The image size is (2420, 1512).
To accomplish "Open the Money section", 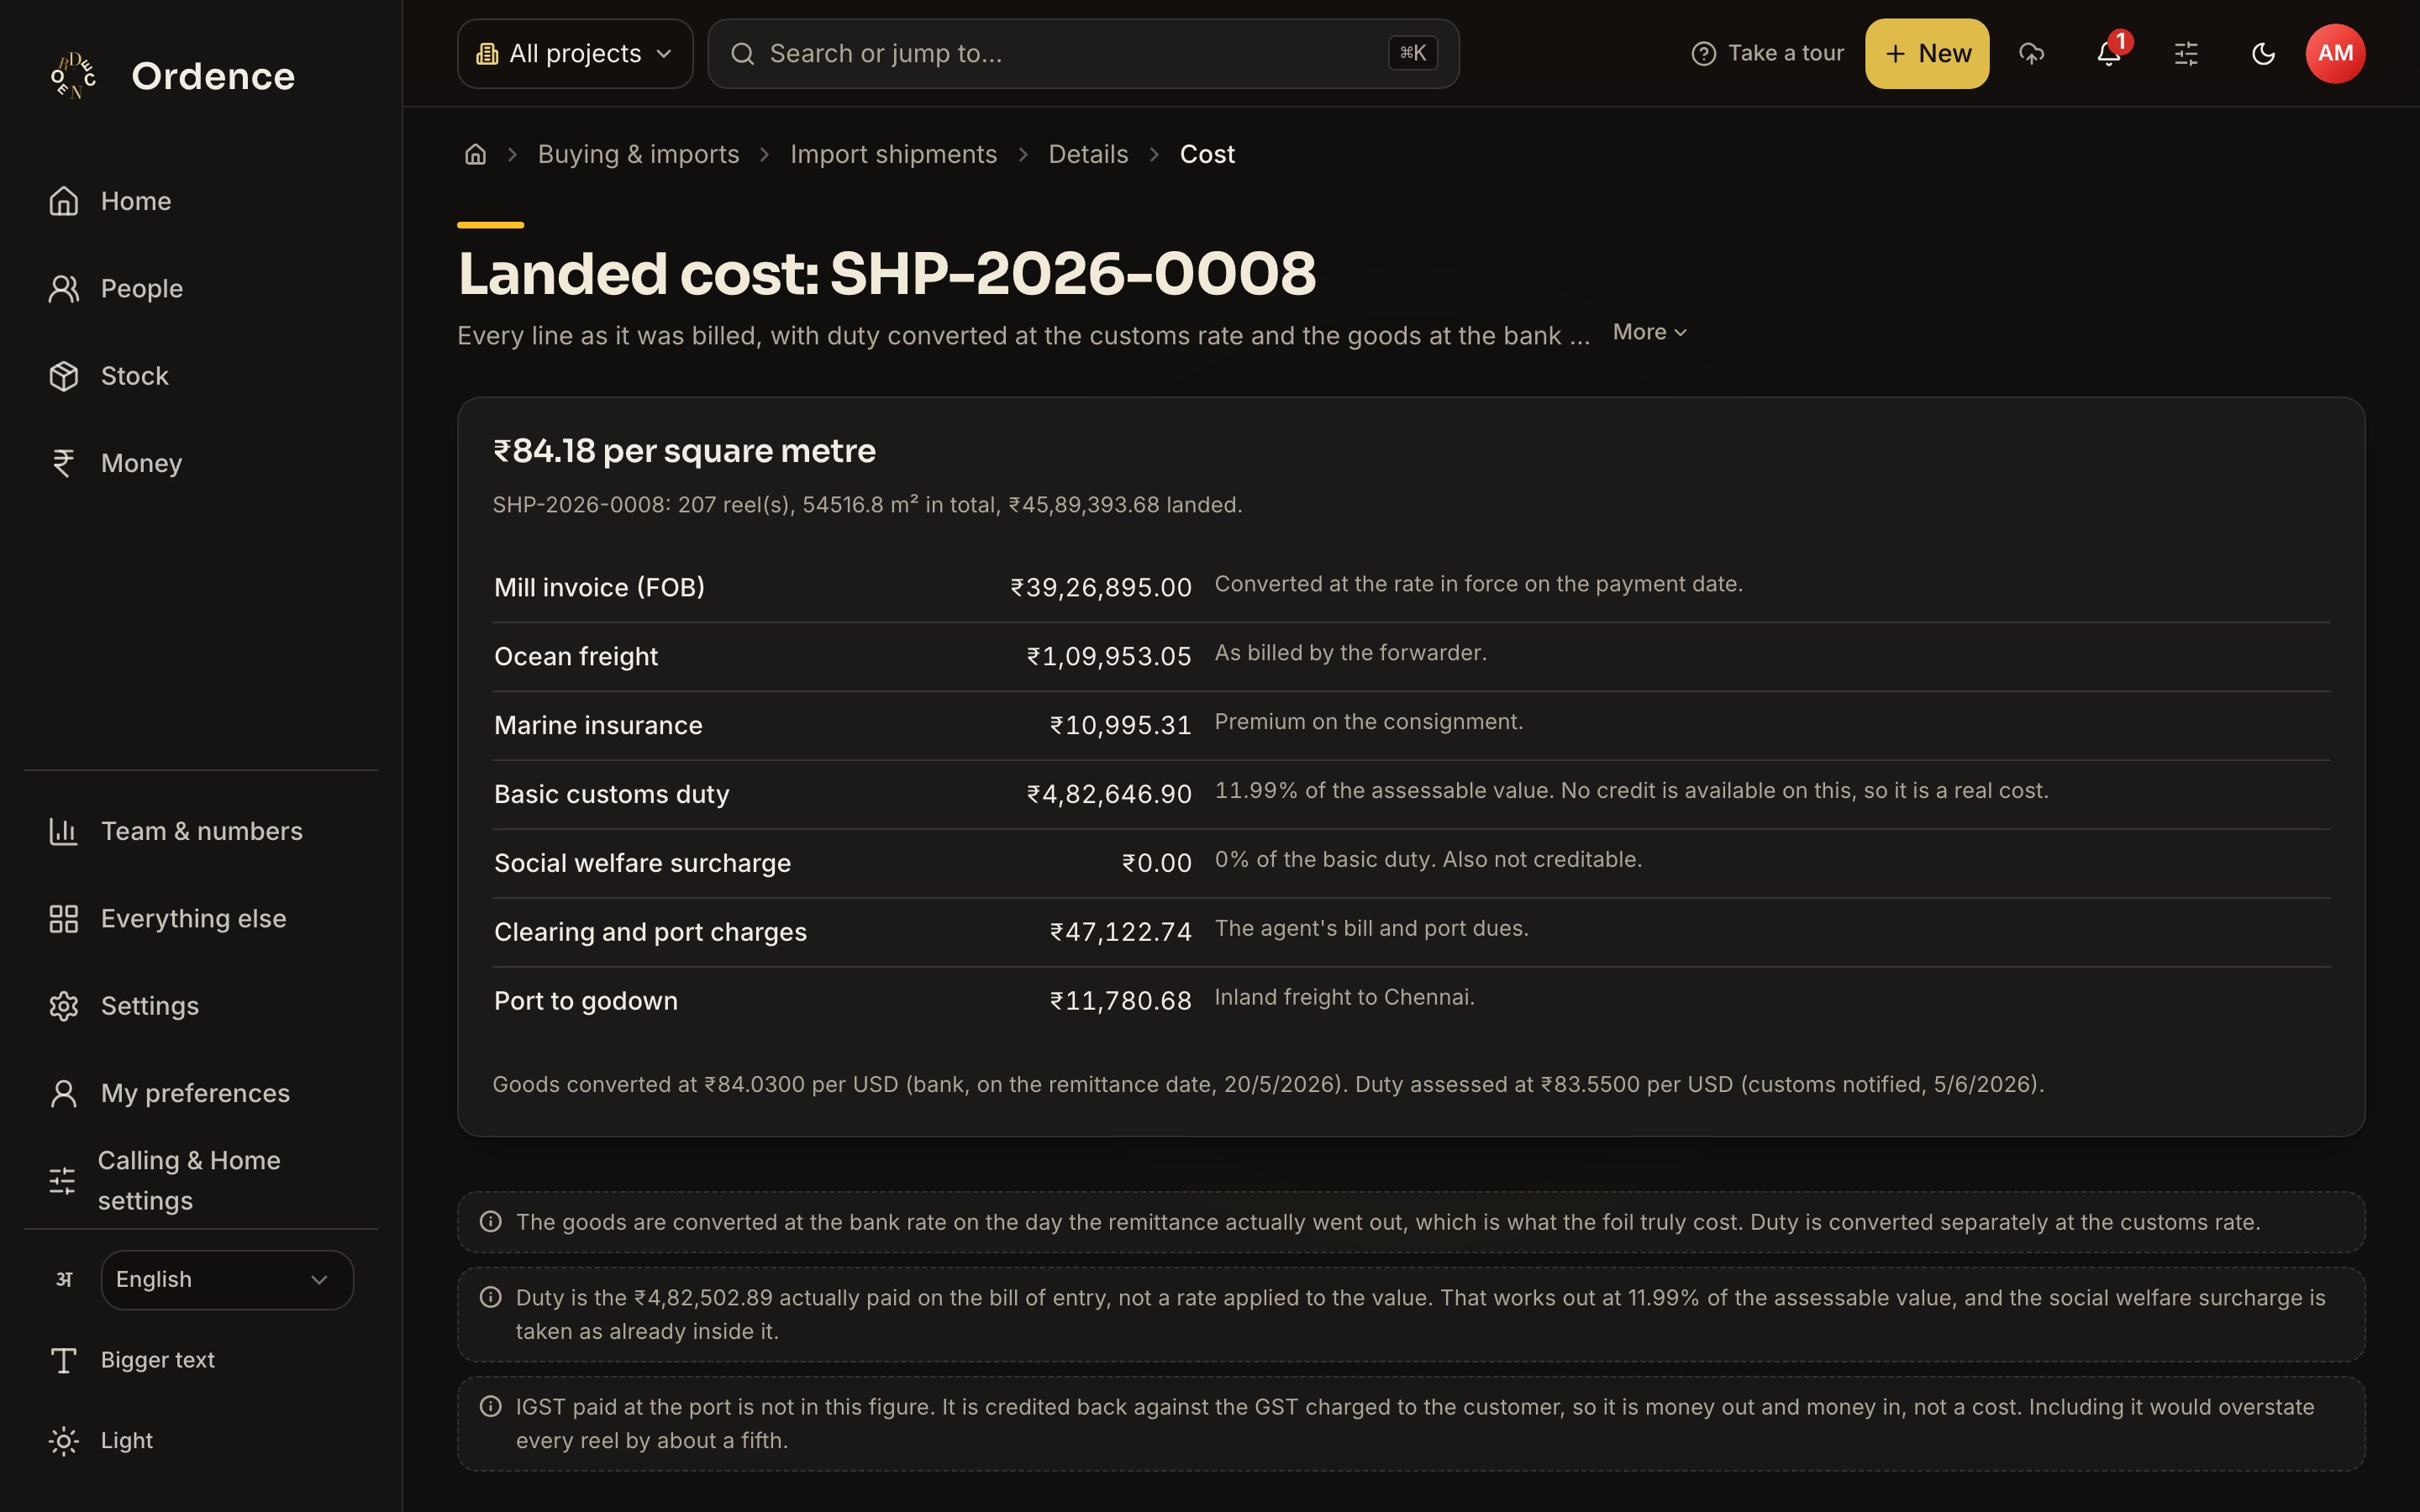I will click(x=200, y=463).
